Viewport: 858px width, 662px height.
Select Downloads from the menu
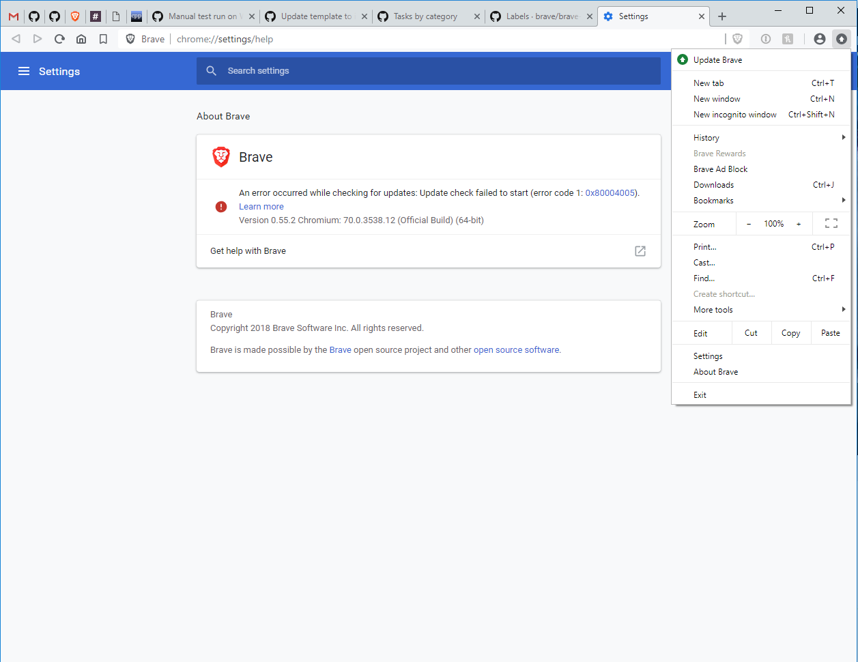click(x=713, y=184)
